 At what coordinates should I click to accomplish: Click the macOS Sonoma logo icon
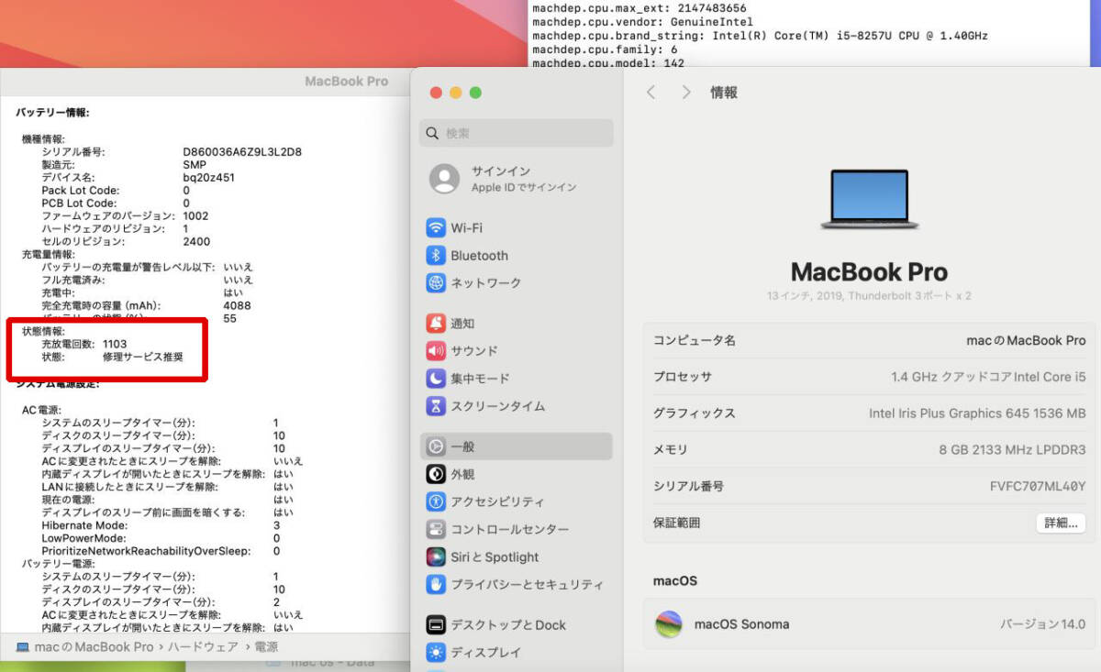[669, 624]
